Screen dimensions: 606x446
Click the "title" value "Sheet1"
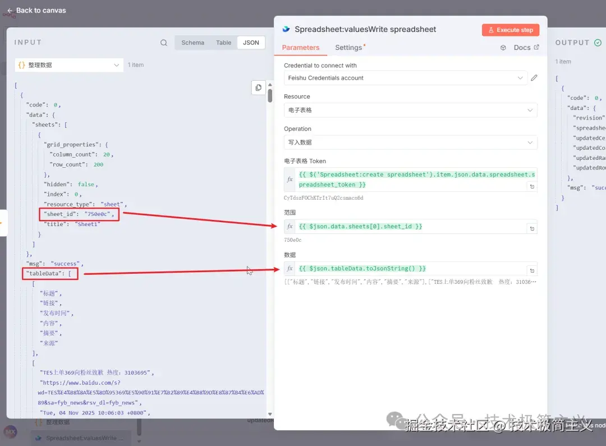(88, 224)
